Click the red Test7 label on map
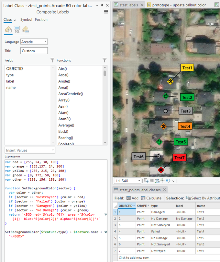 [x=179, y=158]
